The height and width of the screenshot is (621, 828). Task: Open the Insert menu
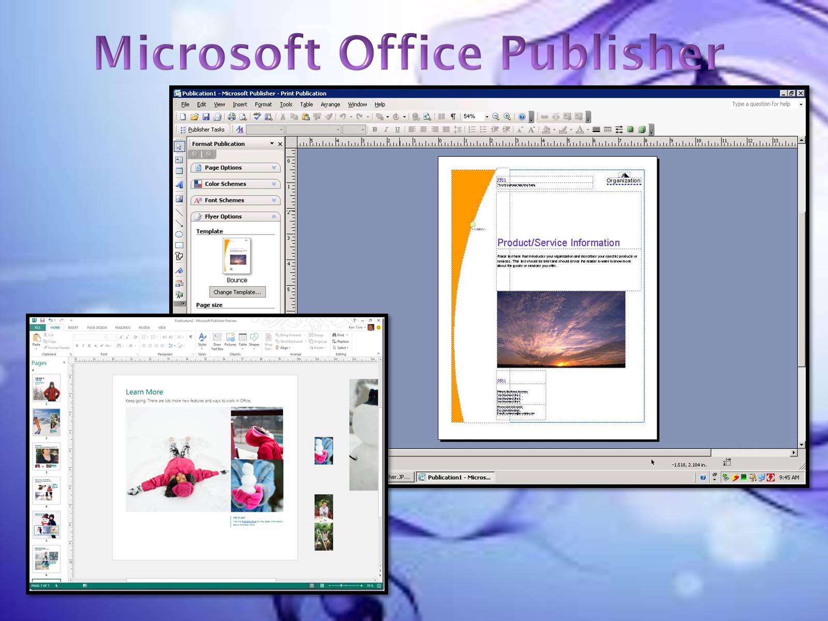point(240,105)
